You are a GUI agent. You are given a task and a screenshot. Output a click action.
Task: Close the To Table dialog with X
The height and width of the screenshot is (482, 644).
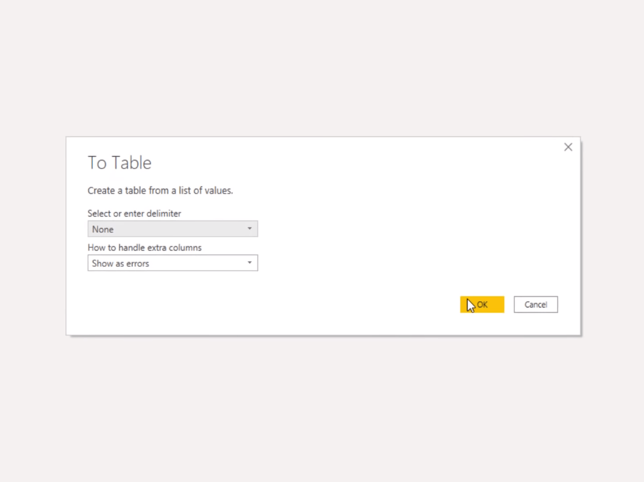pyautogui.click(x=568, y=147)
